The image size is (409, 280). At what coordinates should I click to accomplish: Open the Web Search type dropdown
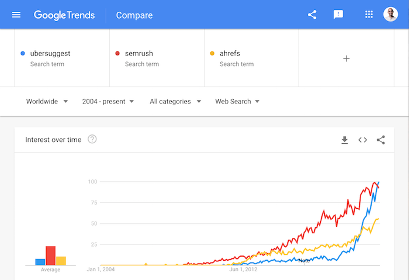(x=237, y=101)
